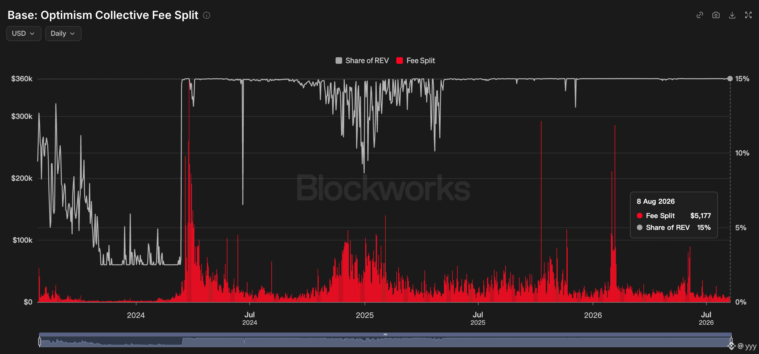Click the '$0' left axis label
This screenshot has width=759, height=354.
pos(28,302)
